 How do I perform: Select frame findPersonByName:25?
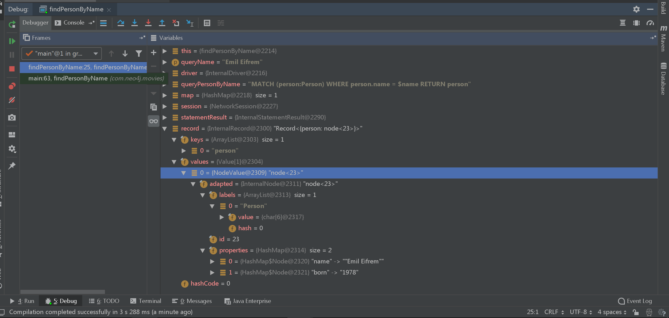(x=84, y=67)
